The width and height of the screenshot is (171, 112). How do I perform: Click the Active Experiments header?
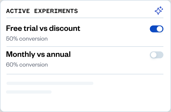click(42, 11)
